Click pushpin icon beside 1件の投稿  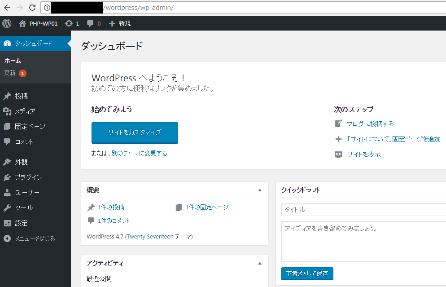coord(91,208)
